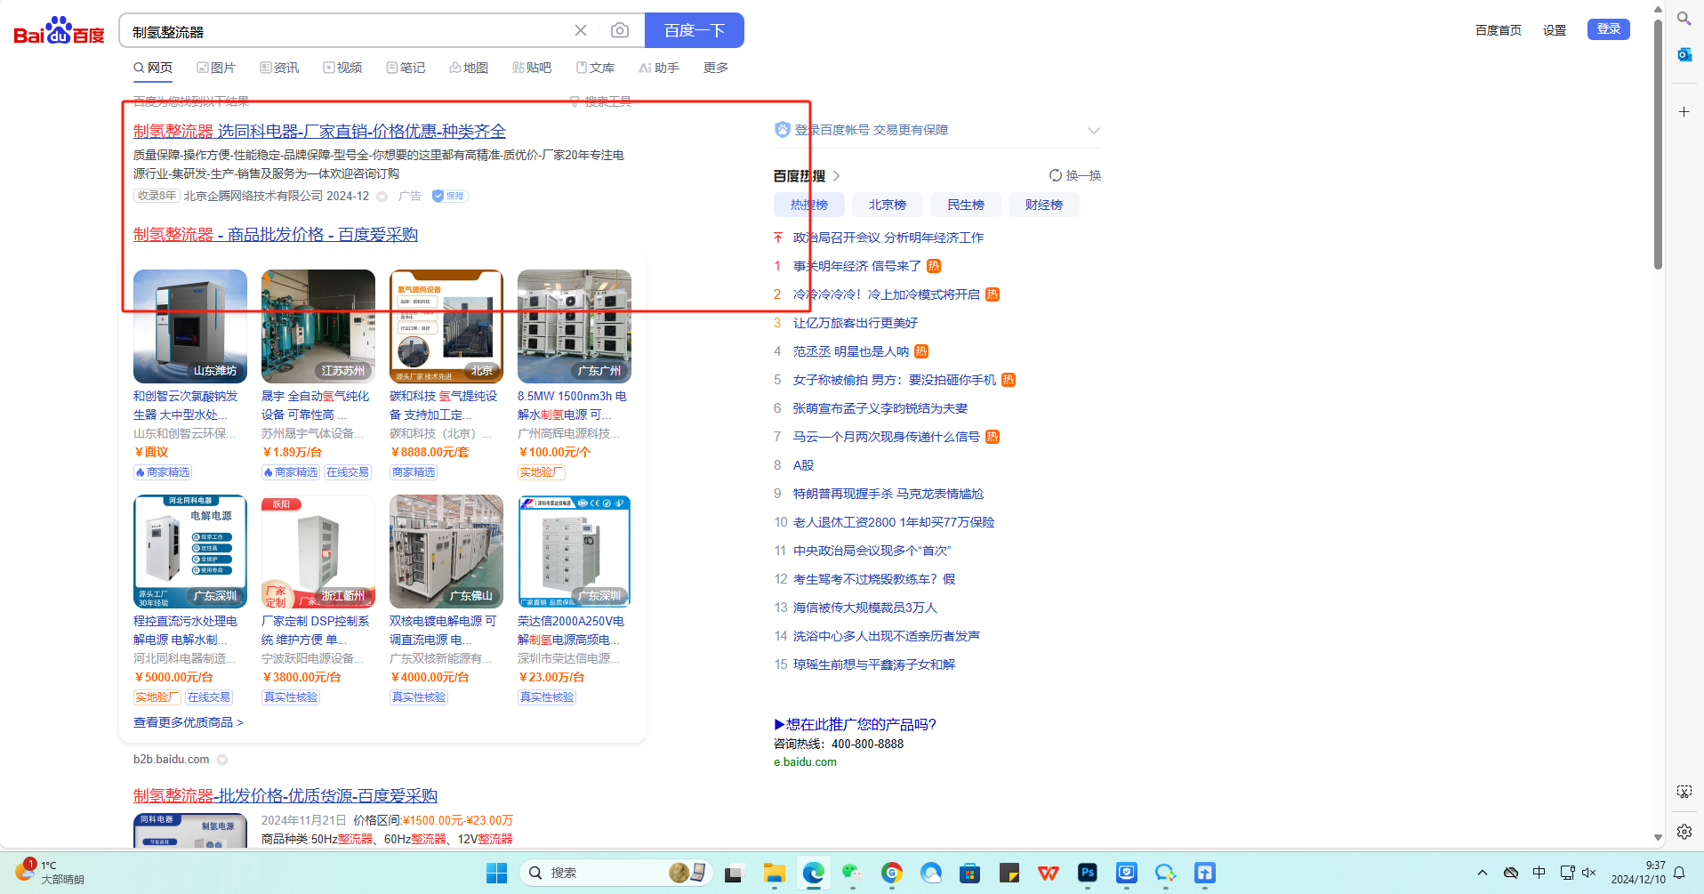This screenshot has height=894, width=1704.
Task: Click the 想在此推广您的产品吗 link
Action: (855, 724)
